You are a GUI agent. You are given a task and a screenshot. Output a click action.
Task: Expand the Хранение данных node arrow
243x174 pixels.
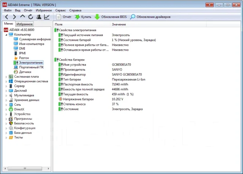[6, 100]
